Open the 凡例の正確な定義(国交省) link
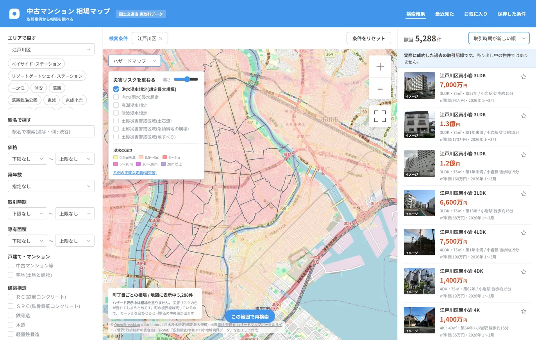The height and width of the screenshot is (340, 536). pyautogui.click(x=135, y=173)
